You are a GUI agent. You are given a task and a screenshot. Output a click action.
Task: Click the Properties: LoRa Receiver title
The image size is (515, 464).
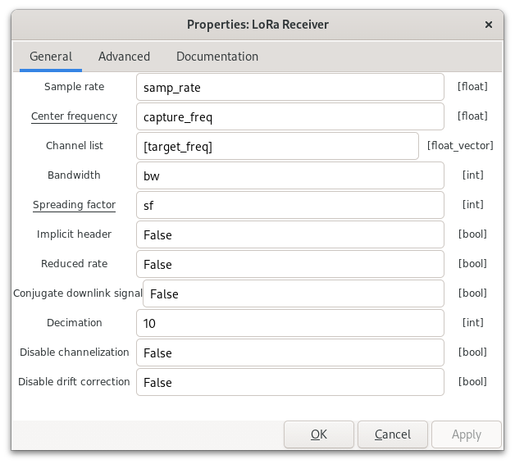click(257, 25)
